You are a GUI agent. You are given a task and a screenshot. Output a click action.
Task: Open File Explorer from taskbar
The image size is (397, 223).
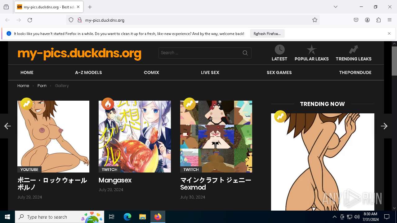142,217
